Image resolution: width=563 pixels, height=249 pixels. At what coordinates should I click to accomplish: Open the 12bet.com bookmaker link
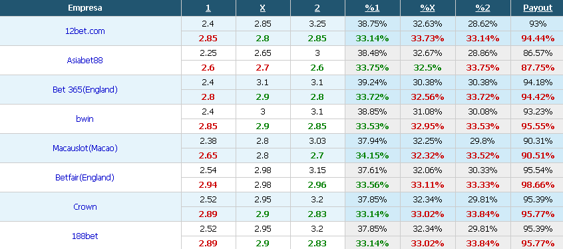tap(85, 31)
